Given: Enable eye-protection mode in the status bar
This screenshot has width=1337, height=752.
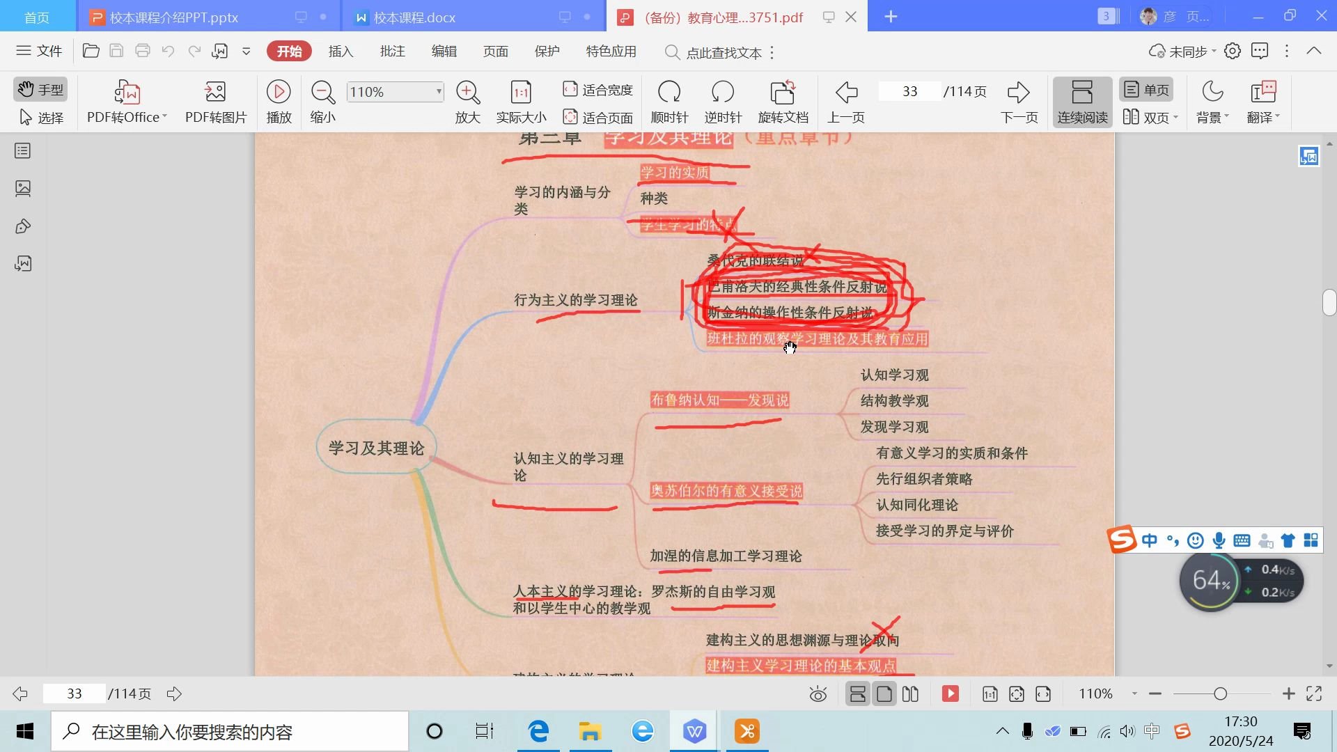Looking at the screenshot, I should 818,694.
